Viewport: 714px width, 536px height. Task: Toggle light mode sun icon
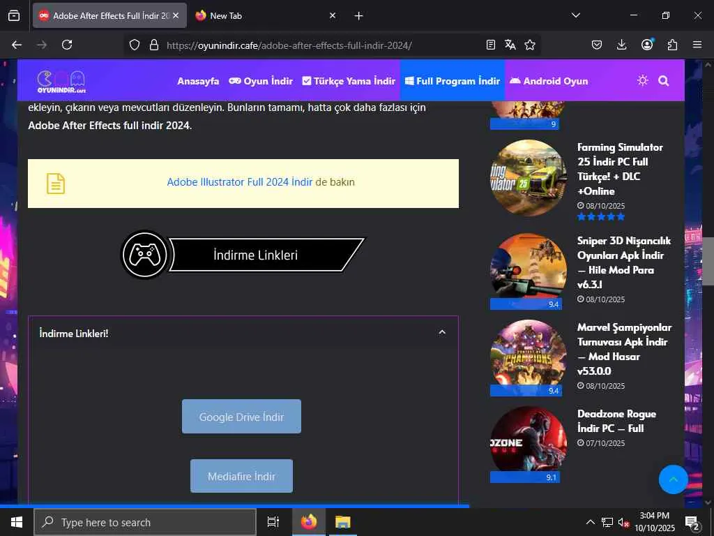coord(643,81)
